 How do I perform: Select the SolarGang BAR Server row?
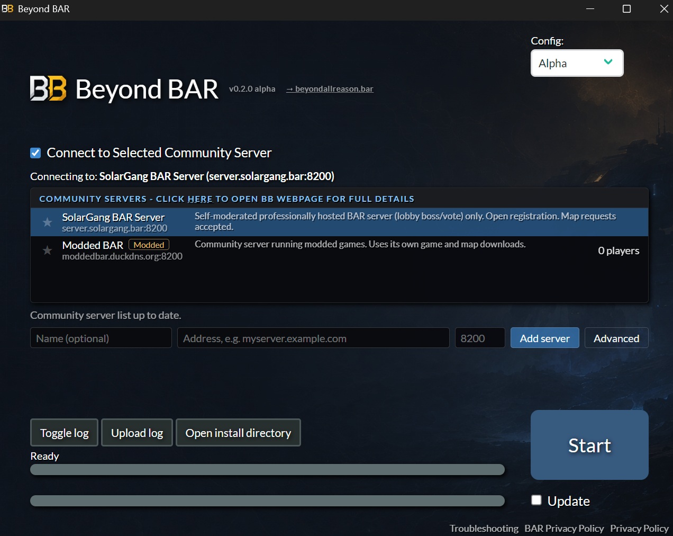339,222
